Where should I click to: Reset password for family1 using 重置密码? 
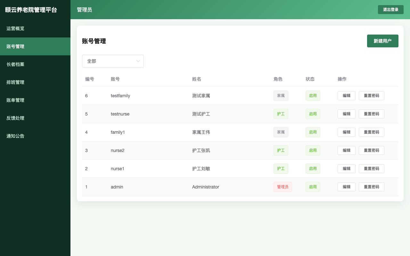point(371,132)
